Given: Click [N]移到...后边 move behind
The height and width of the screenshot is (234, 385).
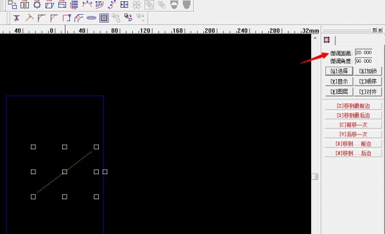Looking at the screenshot, I should [353, 153].
